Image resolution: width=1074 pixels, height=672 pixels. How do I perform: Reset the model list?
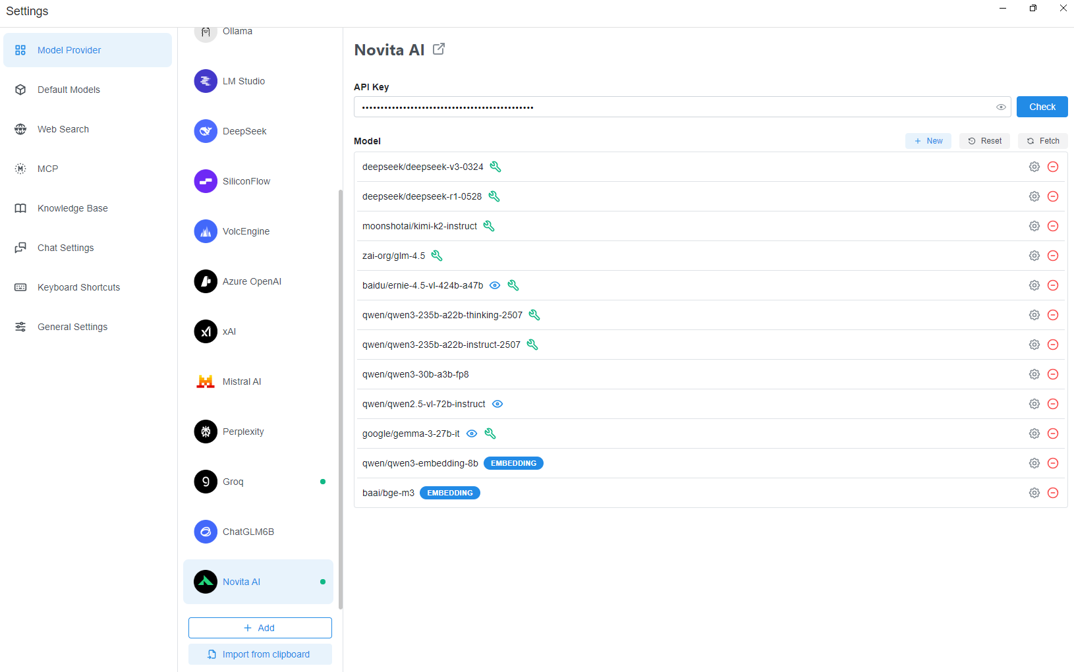(984, 141)
